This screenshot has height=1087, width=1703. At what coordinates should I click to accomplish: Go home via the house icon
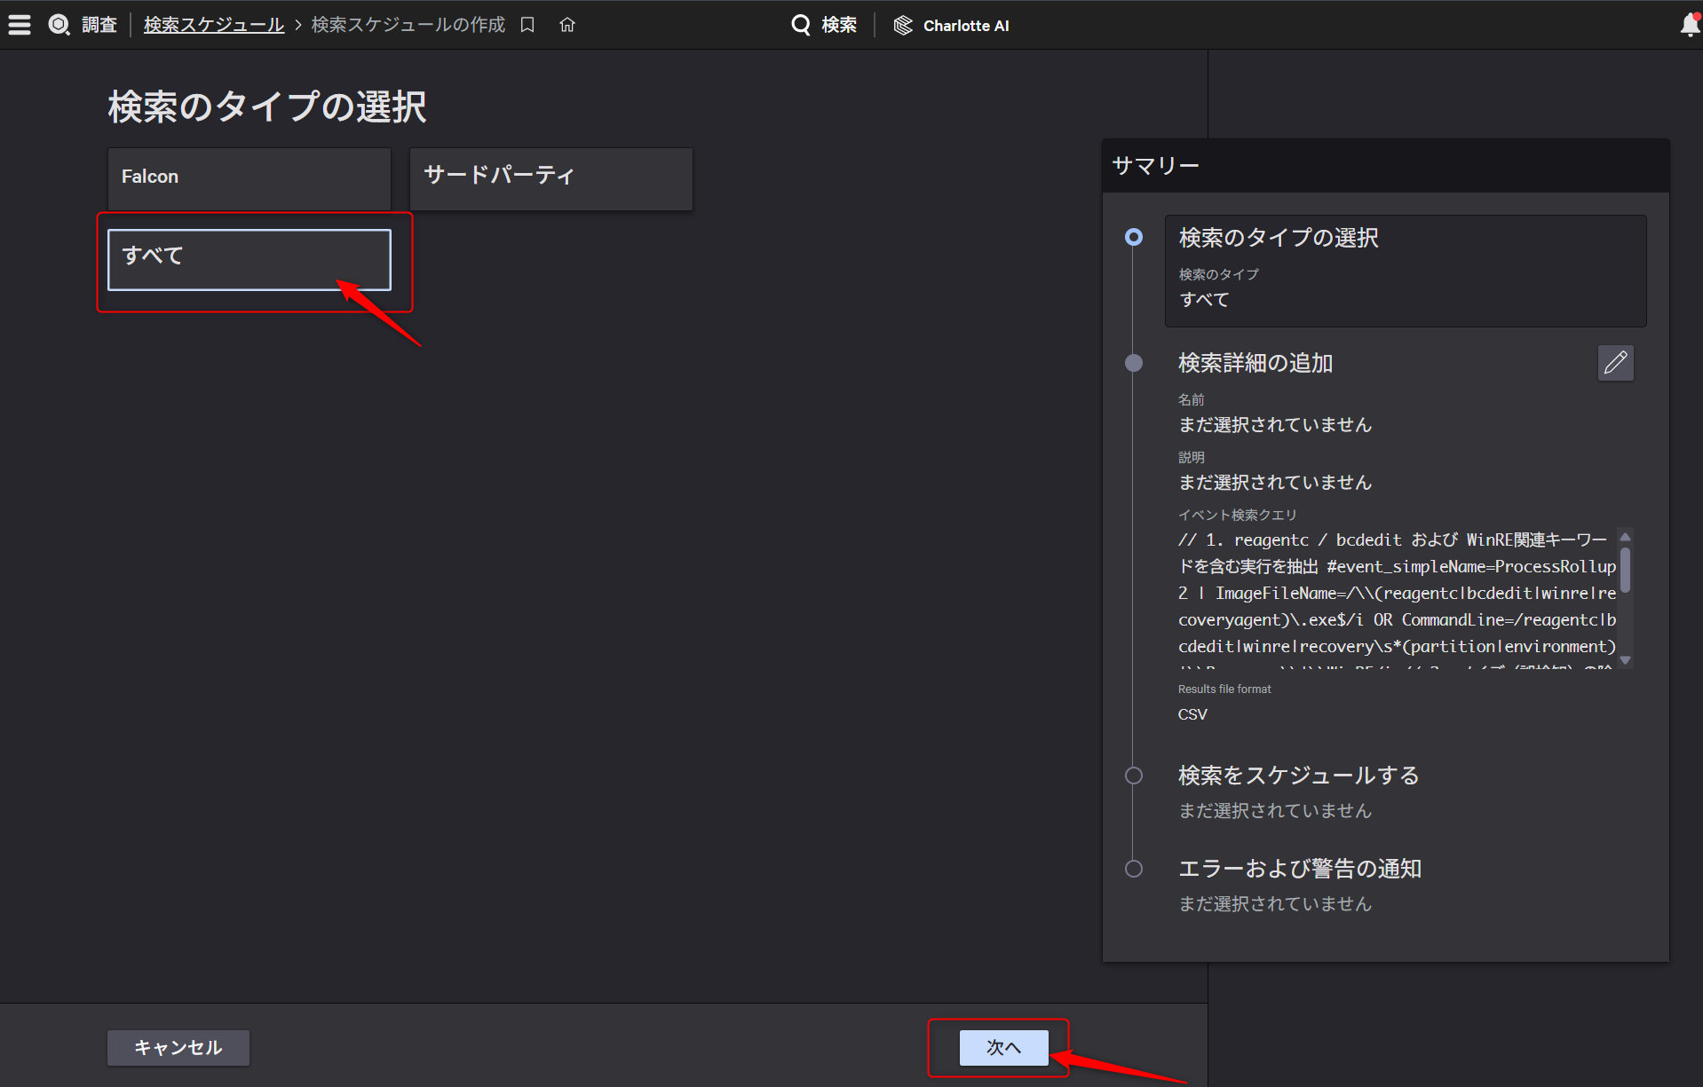567,25
